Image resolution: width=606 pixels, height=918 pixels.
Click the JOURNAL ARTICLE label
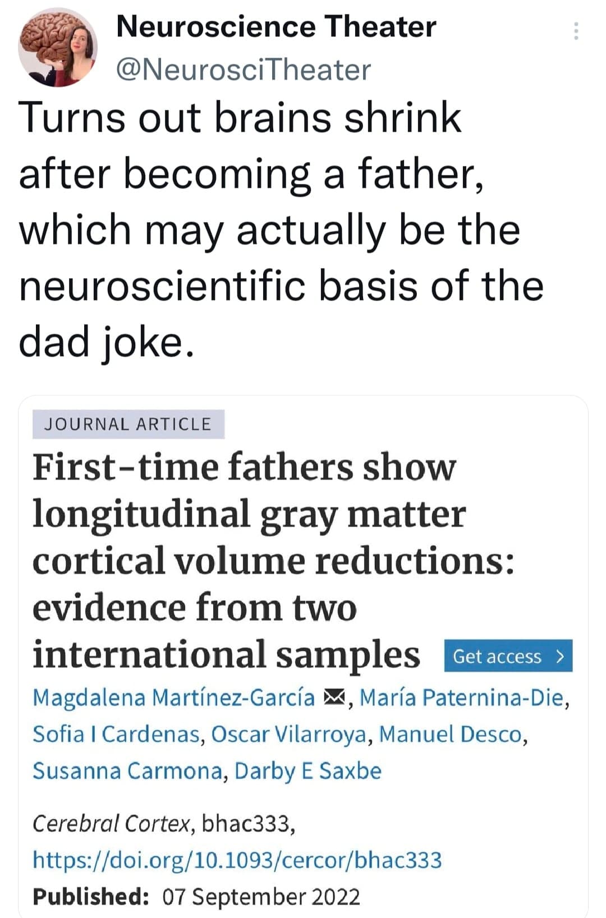tap(128, 424)
